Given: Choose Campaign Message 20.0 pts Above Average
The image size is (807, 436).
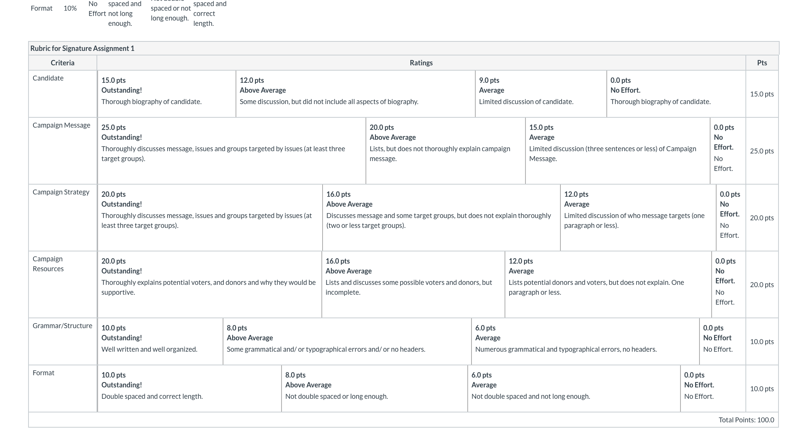Looking at the screenshot, I should [x=446, y=151].
